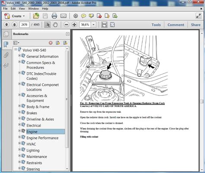Go to previous page arrow
The height and width of the screenshot is (173, 205).
pyautogui.click(x=6, y=25)
